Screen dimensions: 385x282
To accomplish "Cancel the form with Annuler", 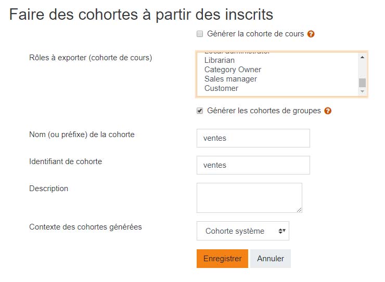I will (271, 259).
